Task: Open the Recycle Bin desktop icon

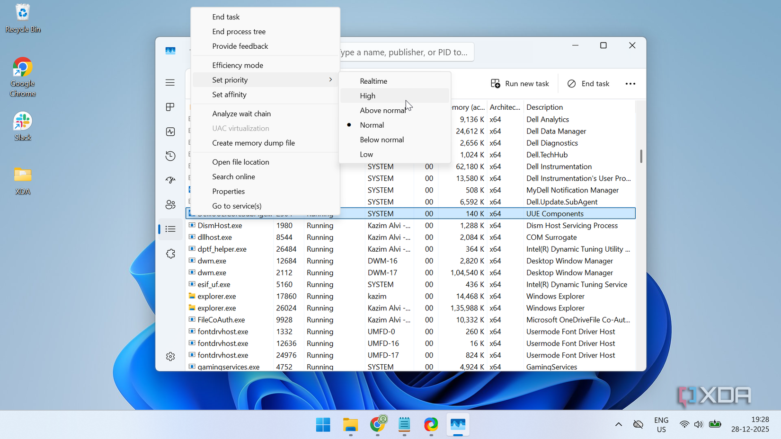Action: pos(22,18)
